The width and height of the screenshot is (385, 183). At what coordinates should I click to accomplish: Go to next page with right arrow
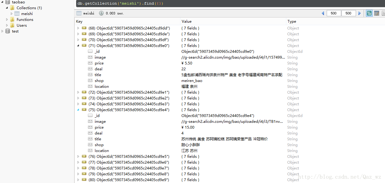[x=359, y=13]
